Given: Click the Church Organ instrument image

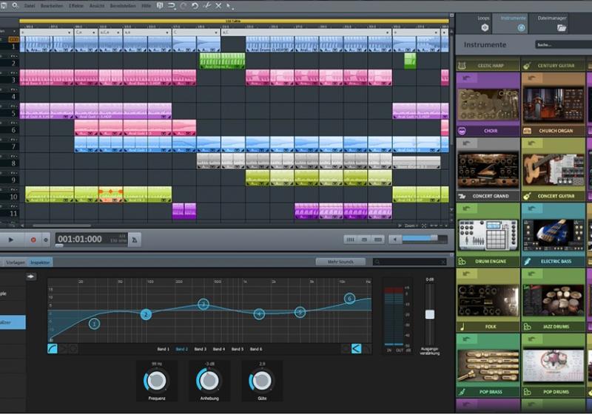Looking at the screenshot, I should tap(553, 105).
